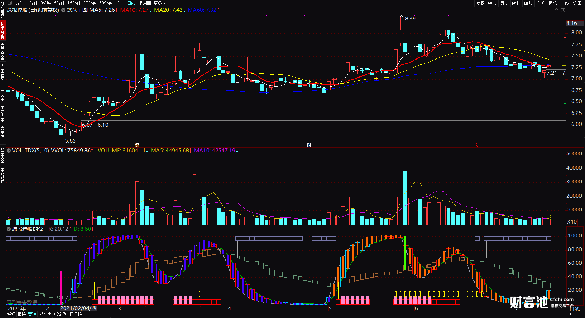The height and width of the screenshot is (318, 585).
Task: Open 东财贴吧 sidebar tab
Action: 2,175
